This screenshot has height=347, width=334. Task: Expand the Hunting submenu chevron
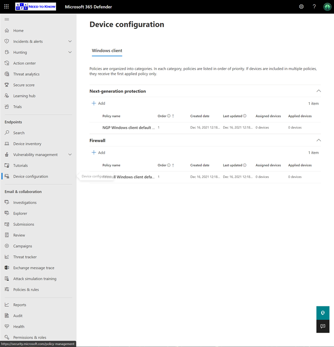pyautogui.click(x=70, y=52)
